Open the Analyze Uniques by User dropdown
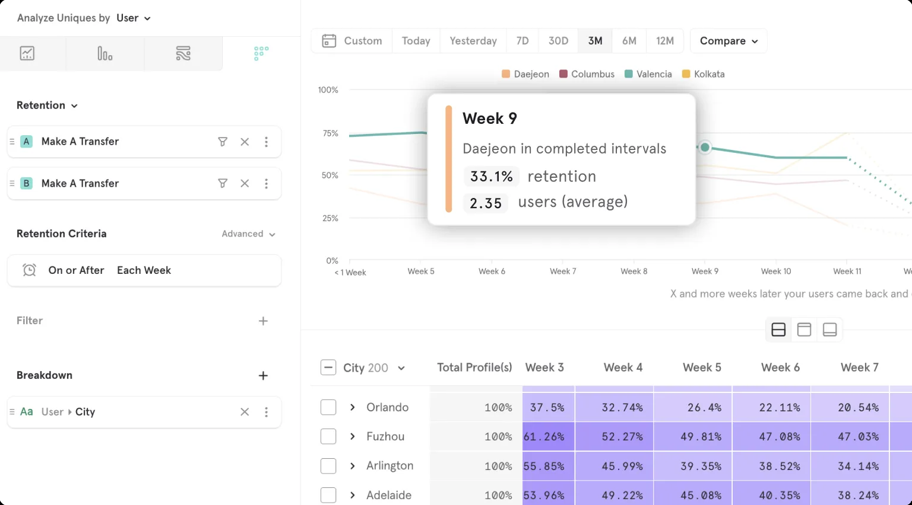This screenshot has height=505, width=912. click(134, 18)
